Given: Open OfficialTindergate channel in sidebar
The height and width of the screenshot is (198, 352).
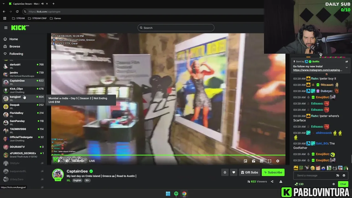Looking at the screenshot, I should [23, 139].
